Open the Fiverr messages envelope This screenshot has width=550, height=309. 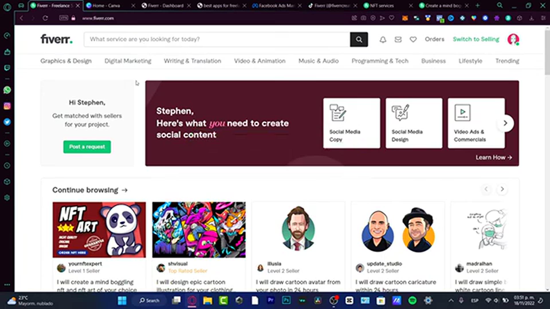pos(398,39)
